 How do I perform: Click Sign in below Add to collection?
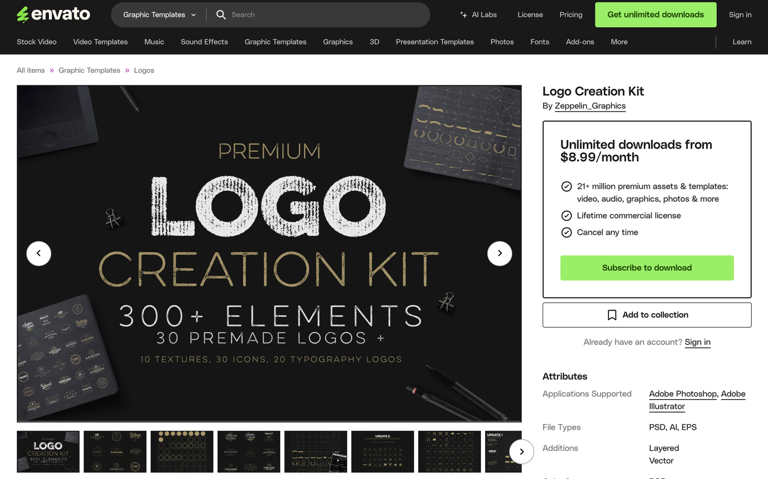[697, 342]
